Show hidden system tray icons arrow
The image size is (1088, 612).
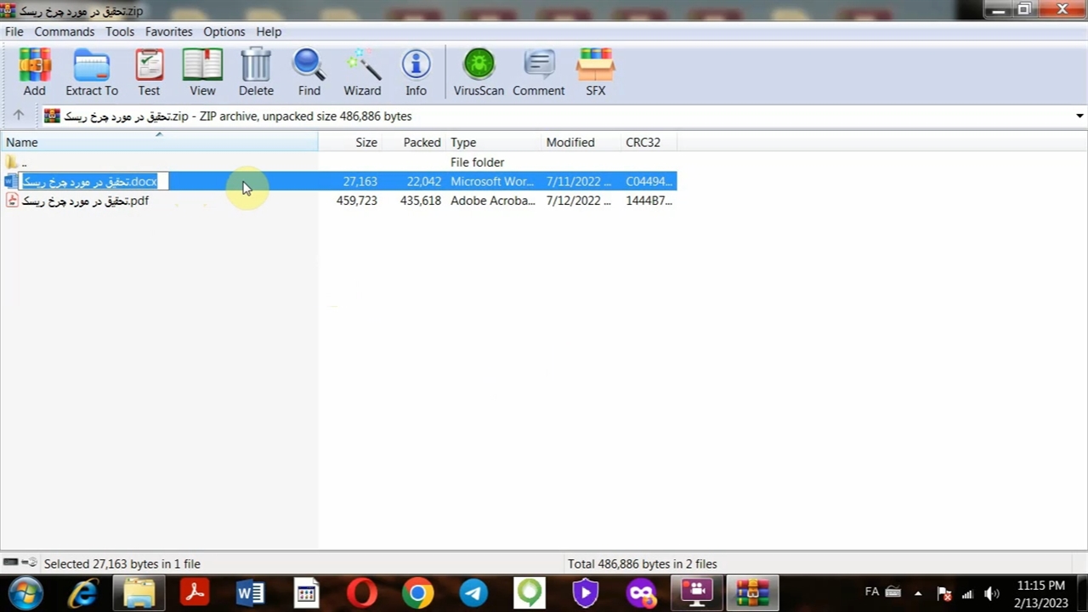pyautogui.click(x=918, y=593)
